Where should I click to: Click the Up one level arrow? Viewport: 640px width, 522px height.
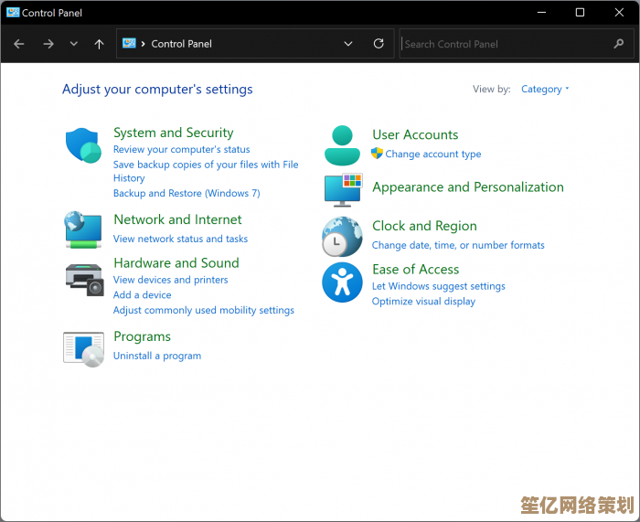pos(99,44)
